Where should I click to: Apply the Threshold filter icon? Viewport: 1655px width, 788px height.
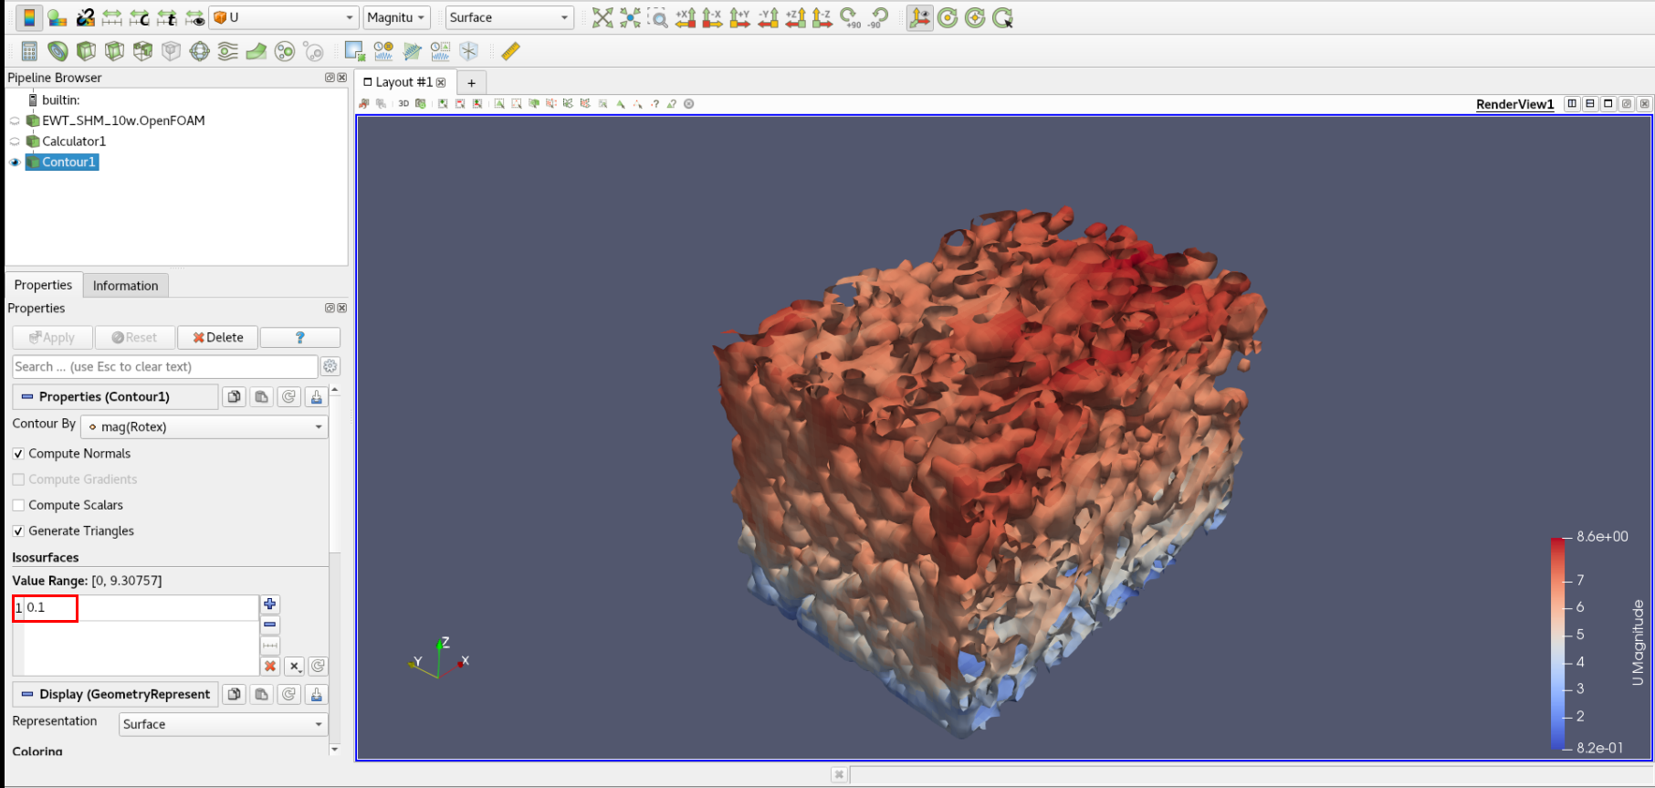pyautogui.click(x=142, y=51)
